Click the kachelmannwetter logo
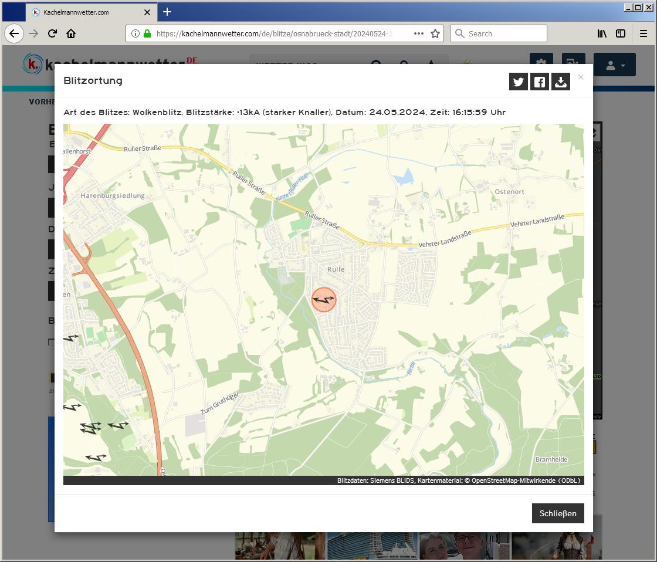This screenshot has width=657, height=562. coord(110,64)
